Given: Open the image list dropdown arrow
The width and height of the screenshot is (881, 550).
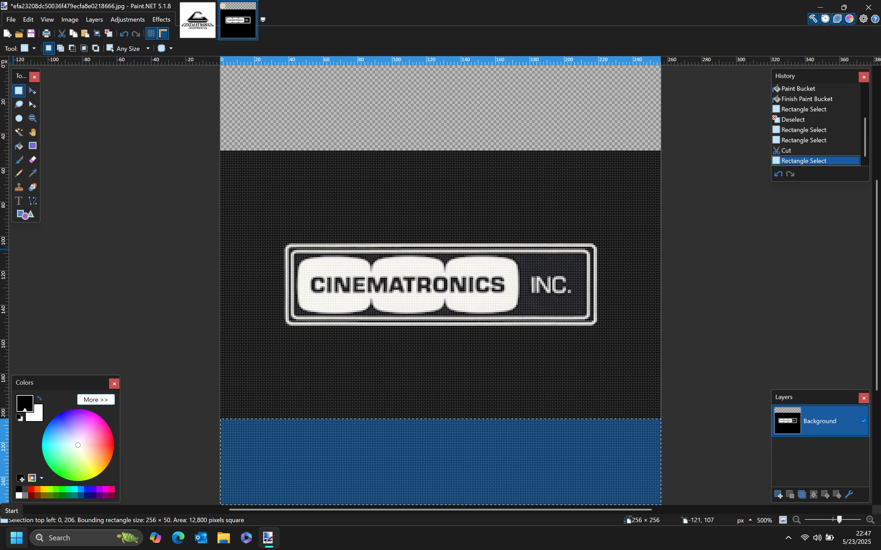Looking at the screenshot, I should 263,20.
